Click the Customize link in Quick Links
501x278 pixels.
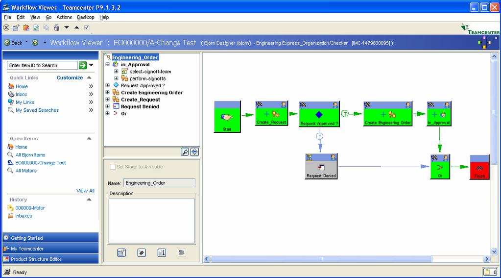[70, 78]
